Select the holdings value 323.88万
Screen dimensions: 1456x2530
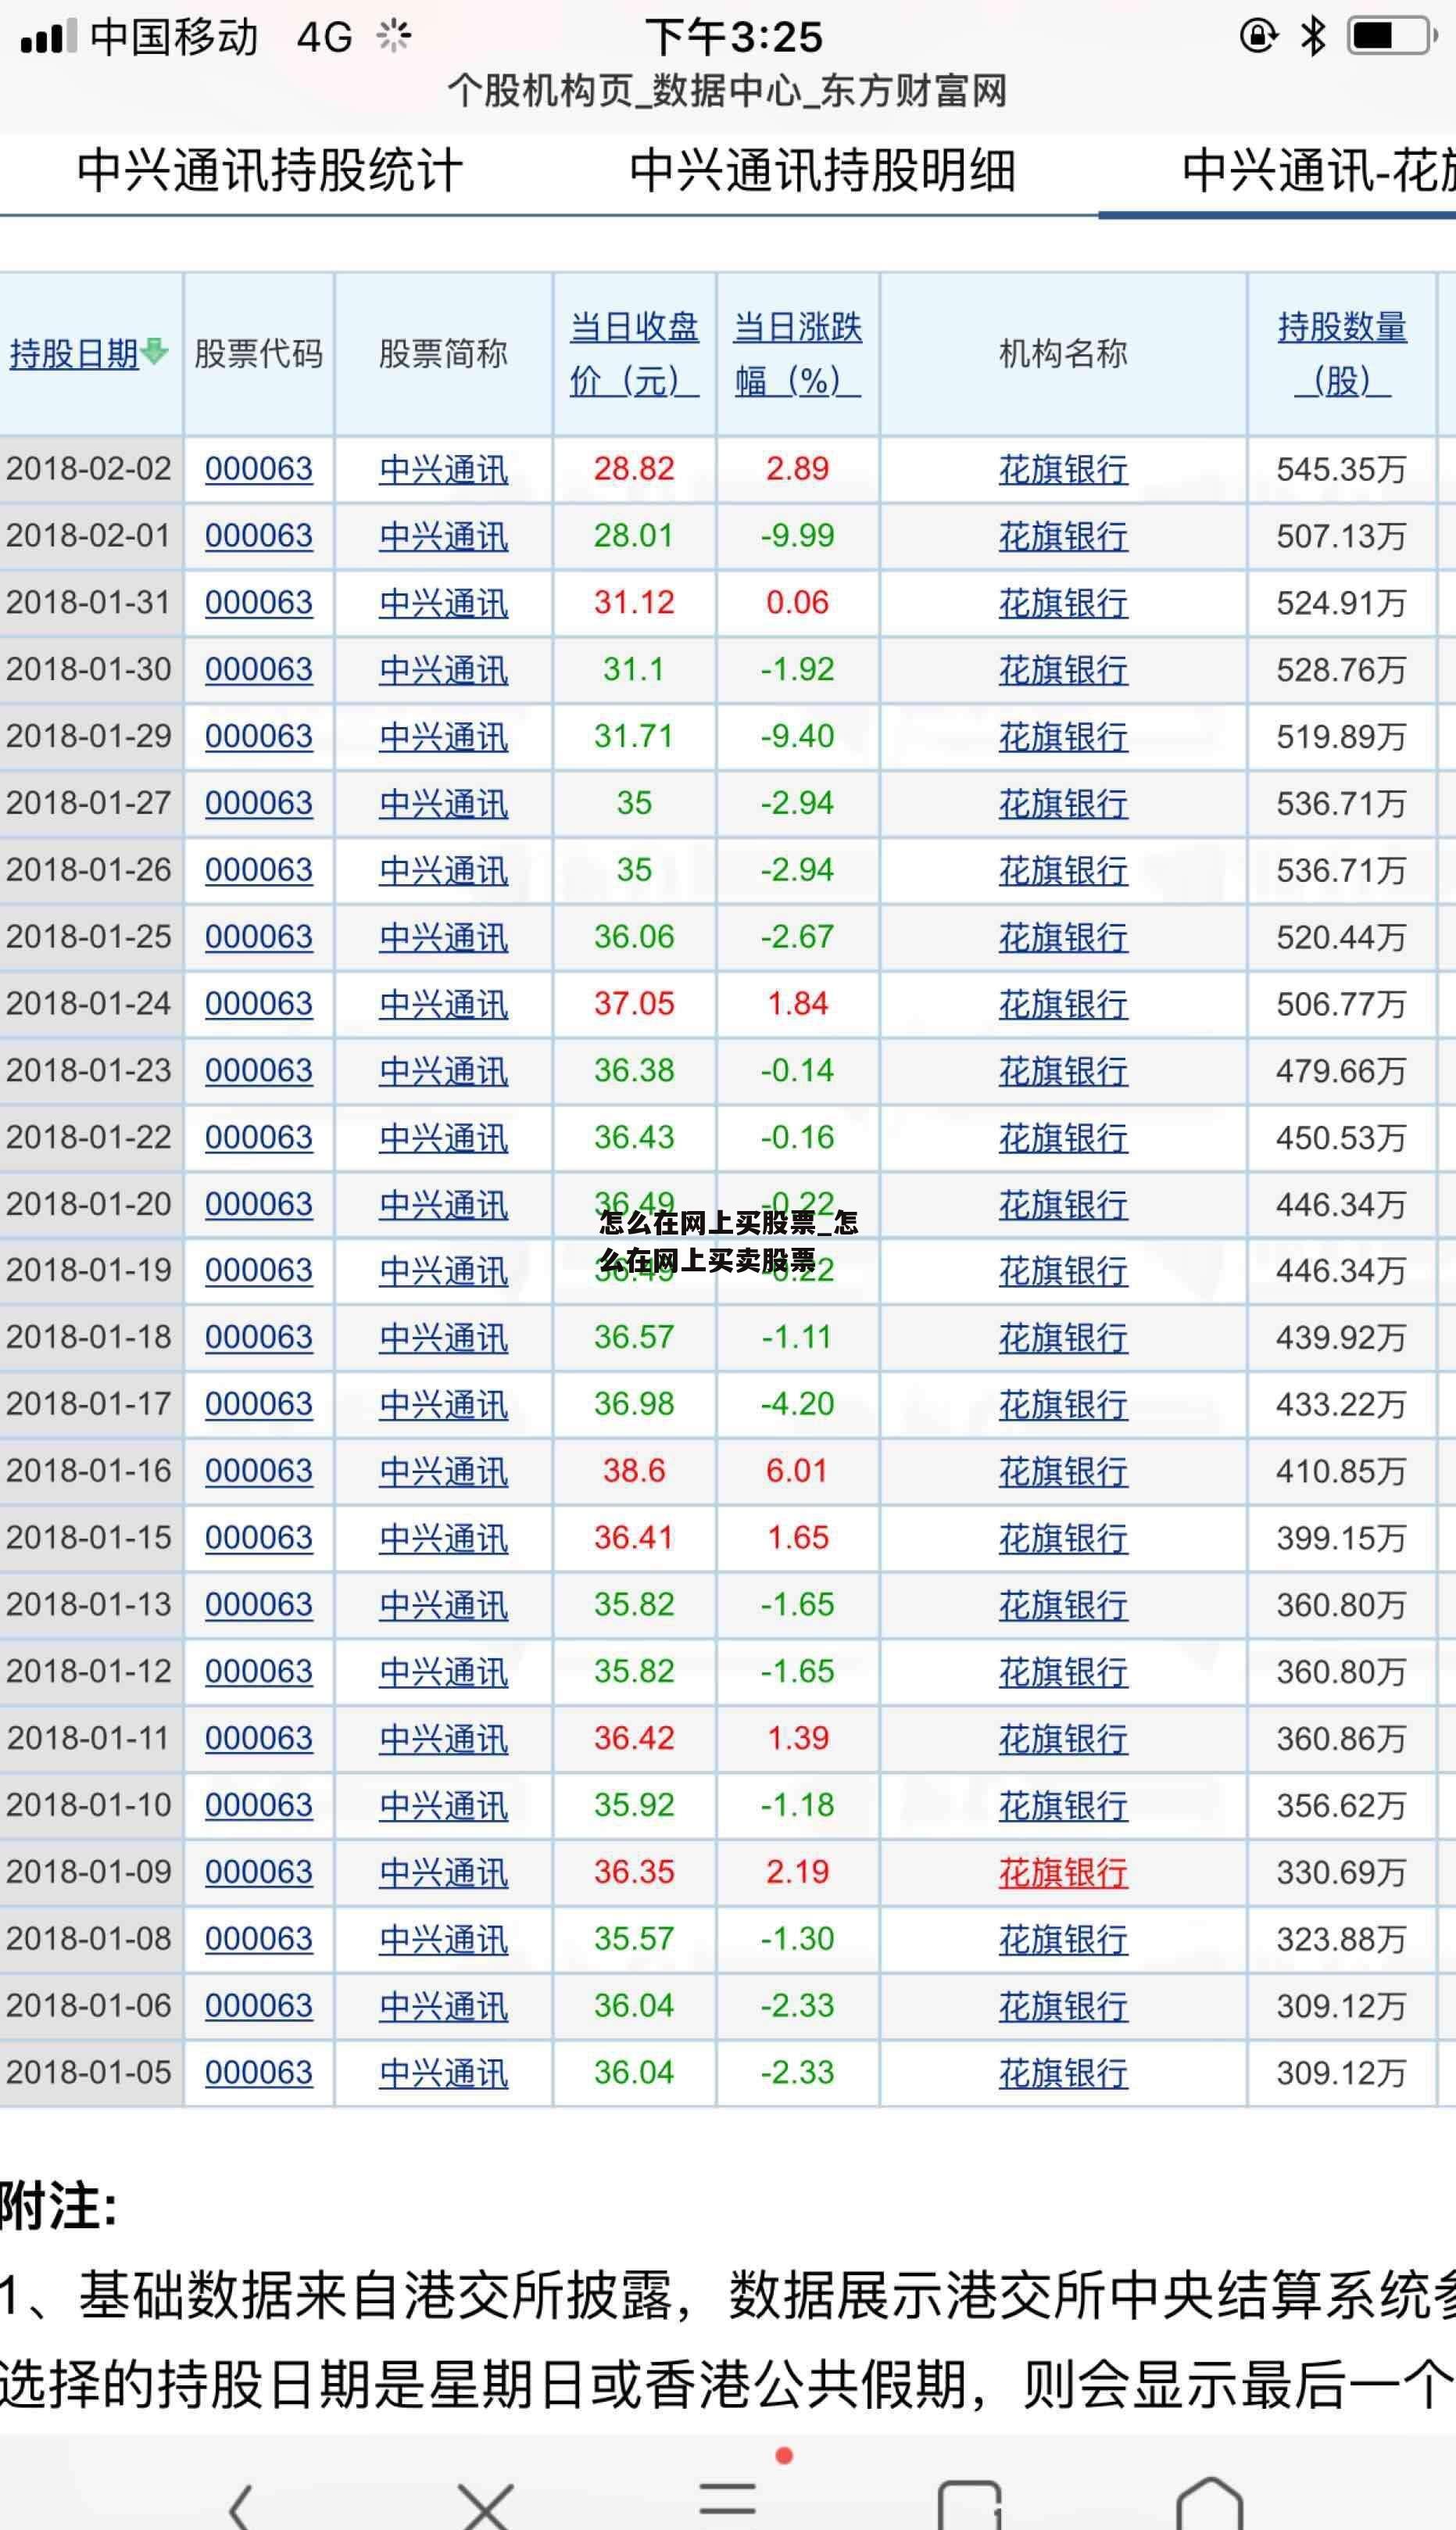1341,1940
